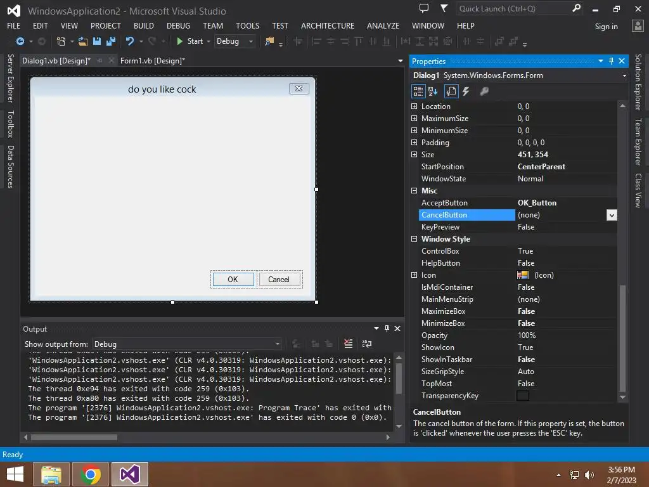Save the current file with the floppy icon
This screenshot has height=487, width=649.
point(97,41)
